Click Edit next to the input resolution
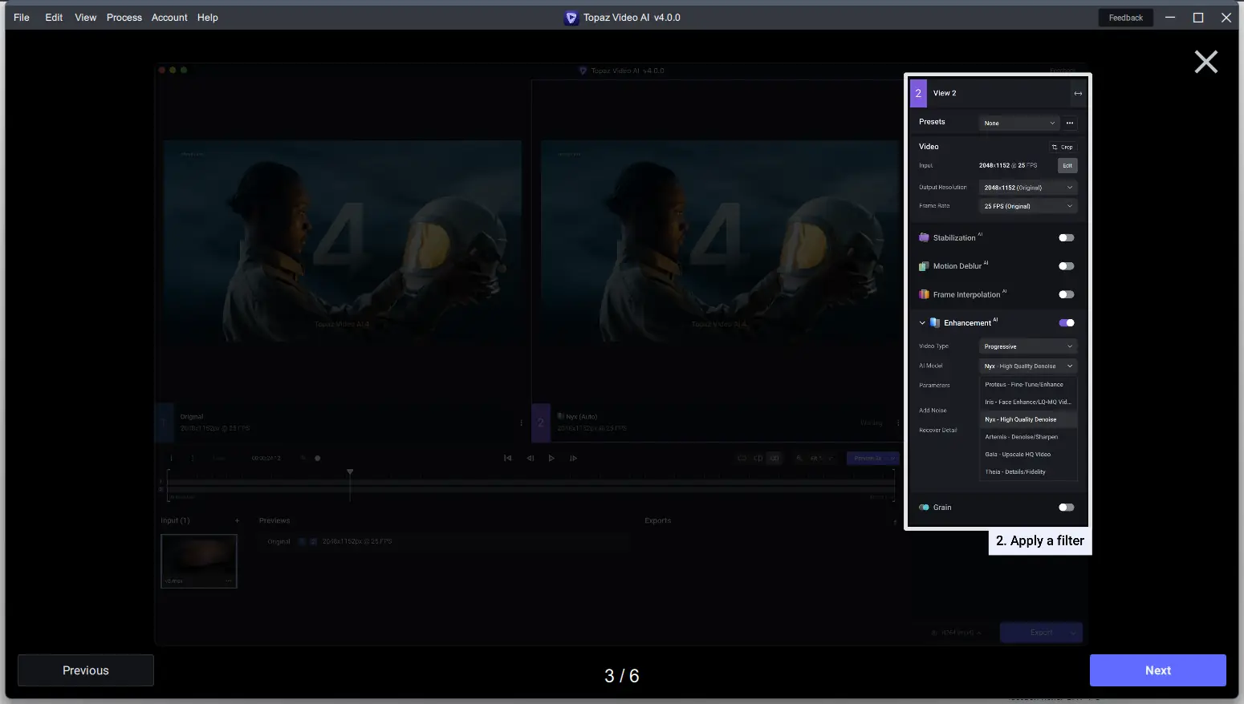 point(1067,166)
